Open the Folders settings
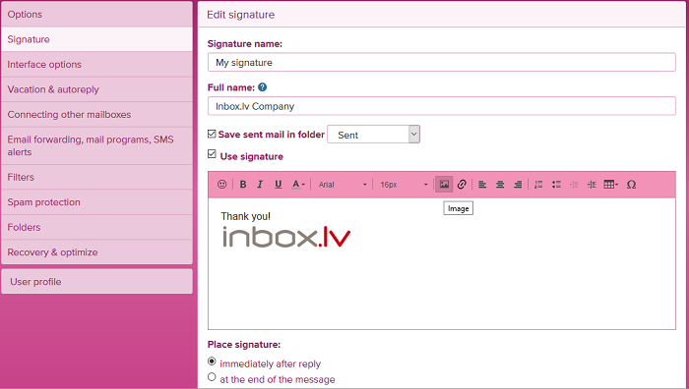Image resolution: width=689 pixels, height=389 pixels. (96, 227)
